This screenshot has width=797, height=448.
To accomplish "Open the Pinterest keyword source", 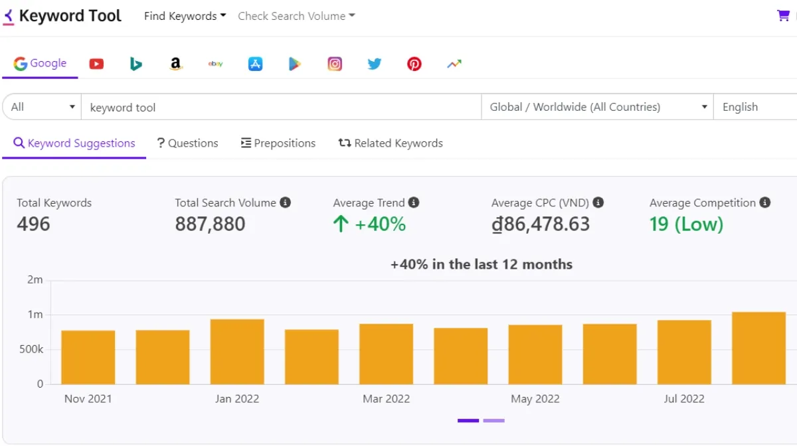I will 414,63.
